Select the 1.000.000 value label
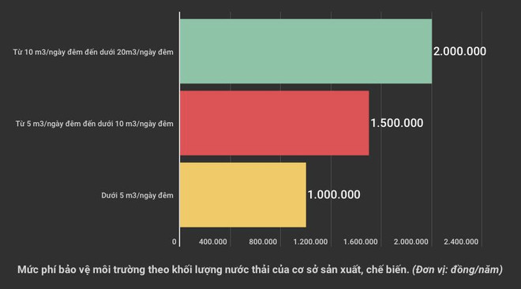This screenshot has width=521, height=289. [x=334, y=195]
